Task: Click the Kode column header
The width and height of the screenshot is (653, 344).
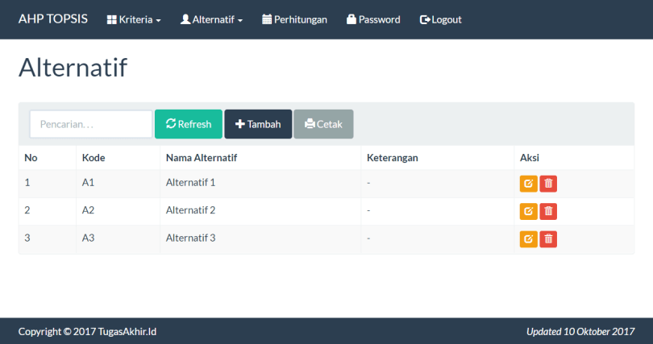Action: (94, 157)
